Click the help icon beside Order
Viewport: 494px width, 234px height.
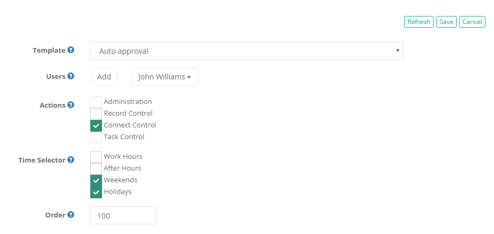(x=70, y=215)
